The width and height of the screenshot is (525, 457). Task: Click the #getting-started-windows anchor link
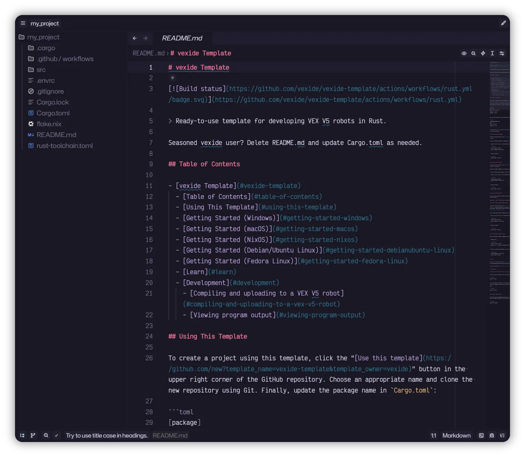326,218
